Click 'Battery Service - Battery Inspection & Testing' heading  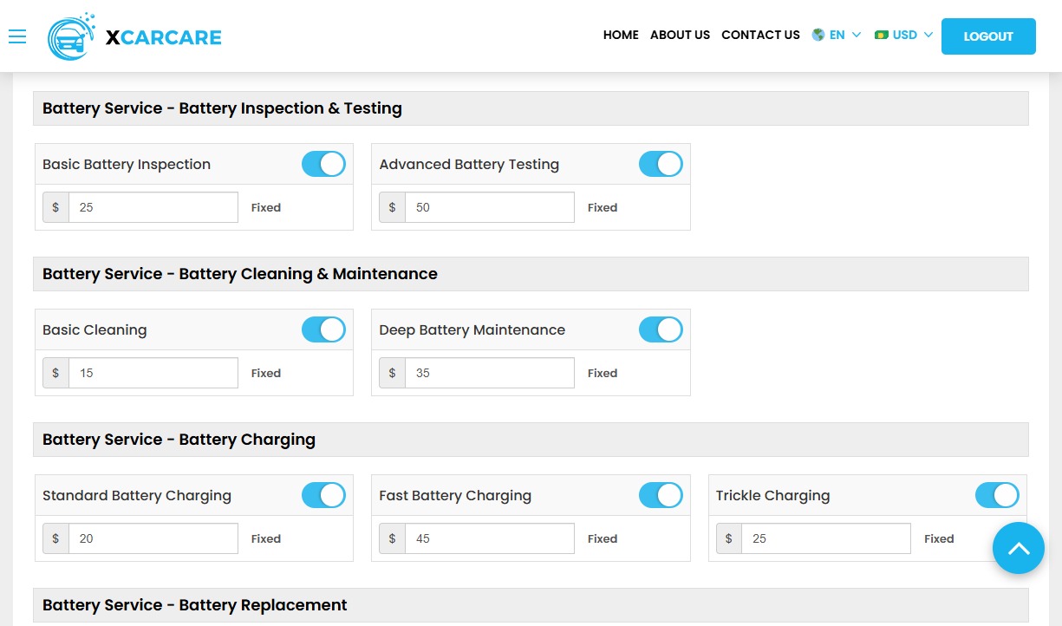point(222,108)
